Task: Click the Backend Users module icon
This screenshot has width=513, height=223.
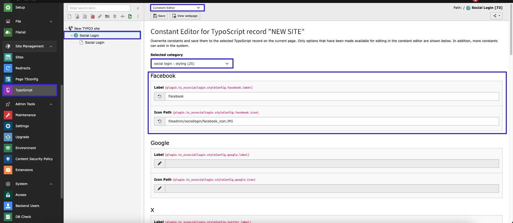Action: (x=8, y=206)
